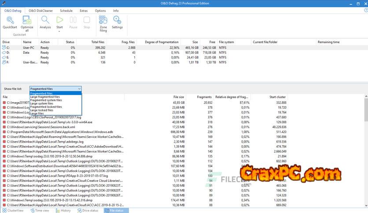Click the QuickStart icon

click(10, 20)
